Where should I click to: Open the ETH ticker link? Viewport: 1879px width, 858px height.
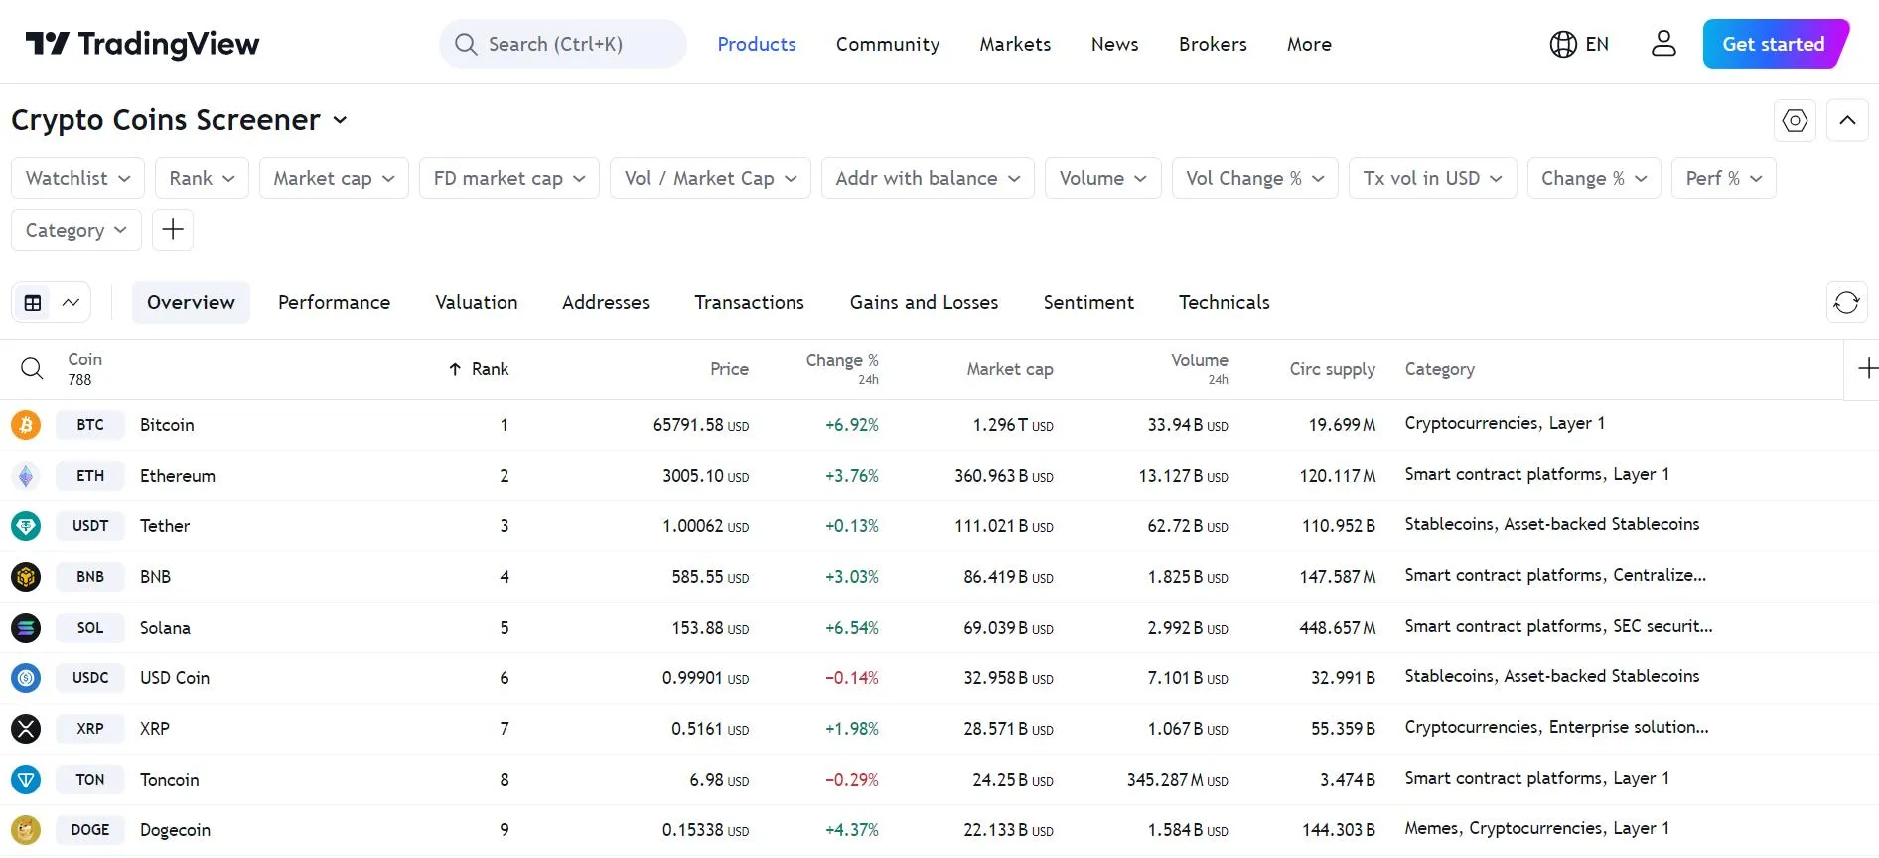(90, 476)
